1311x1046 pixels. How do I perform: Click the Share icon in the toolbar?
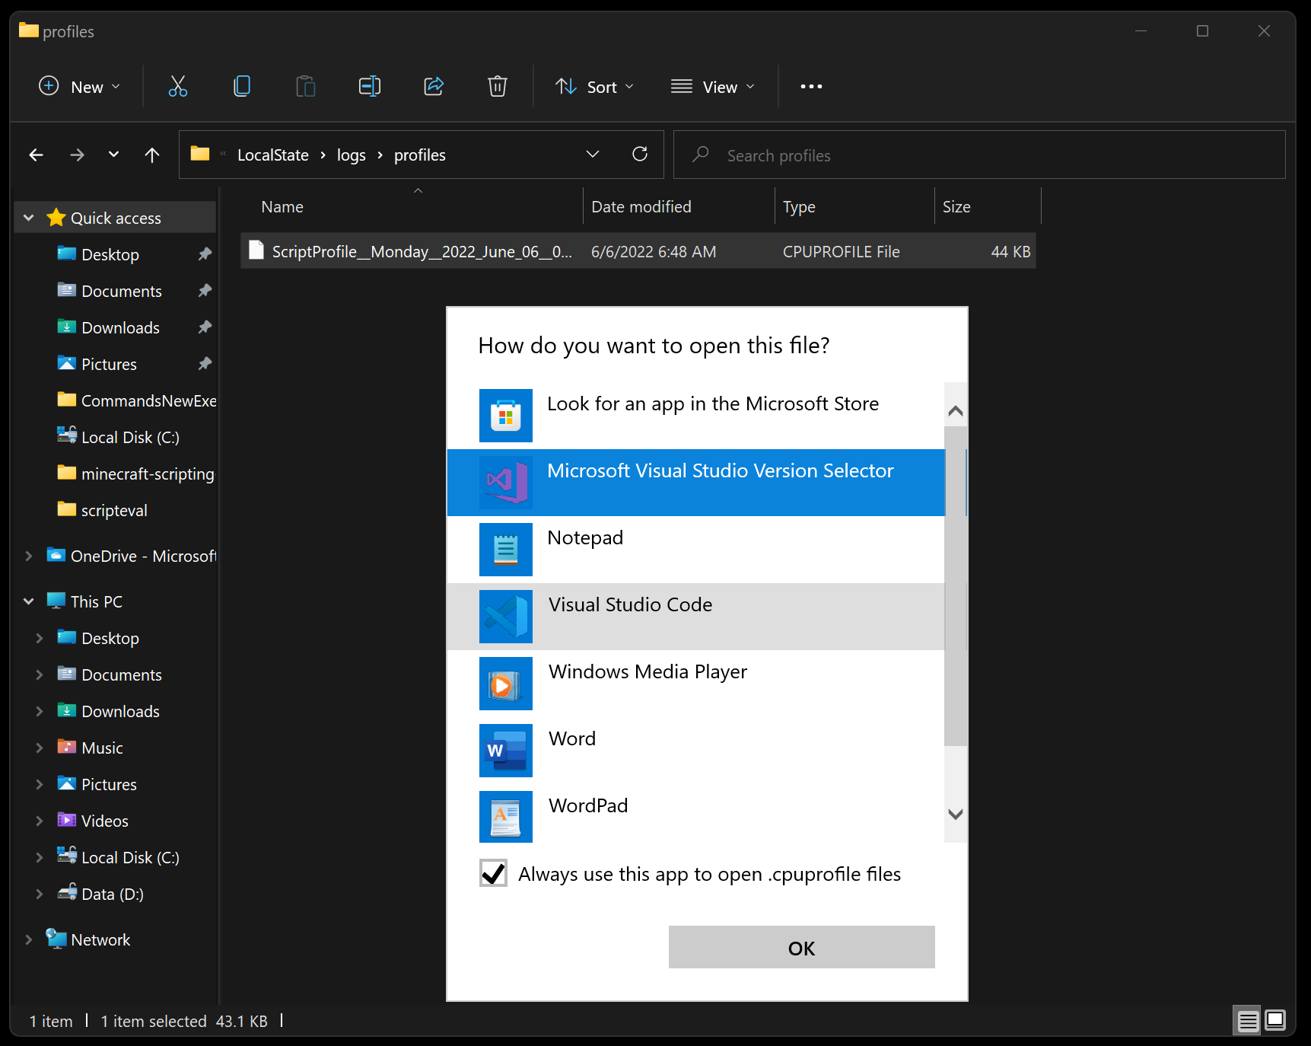[434, 86]
